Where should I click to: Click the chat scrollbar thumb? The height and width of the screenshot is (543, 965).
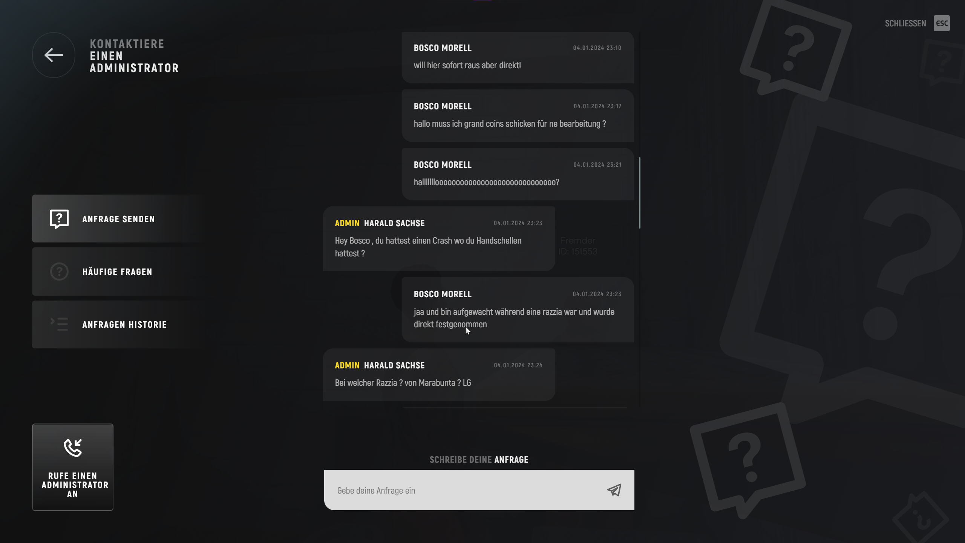(640, 193)
